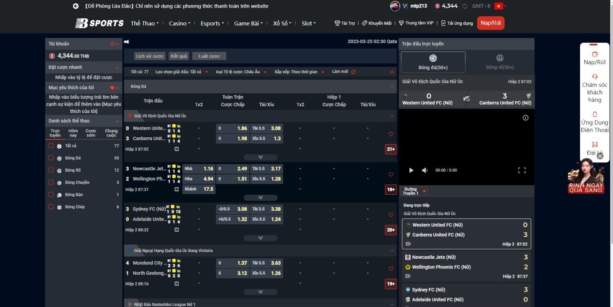This screenshot has height=307, width=613.
Task: Open Lịch sử cược bet history
Action: (x=150, y=56)
